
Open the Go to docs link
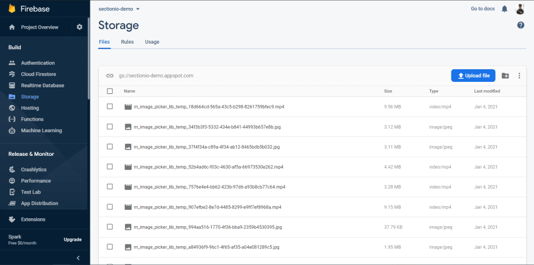click(x=482, y=9)
